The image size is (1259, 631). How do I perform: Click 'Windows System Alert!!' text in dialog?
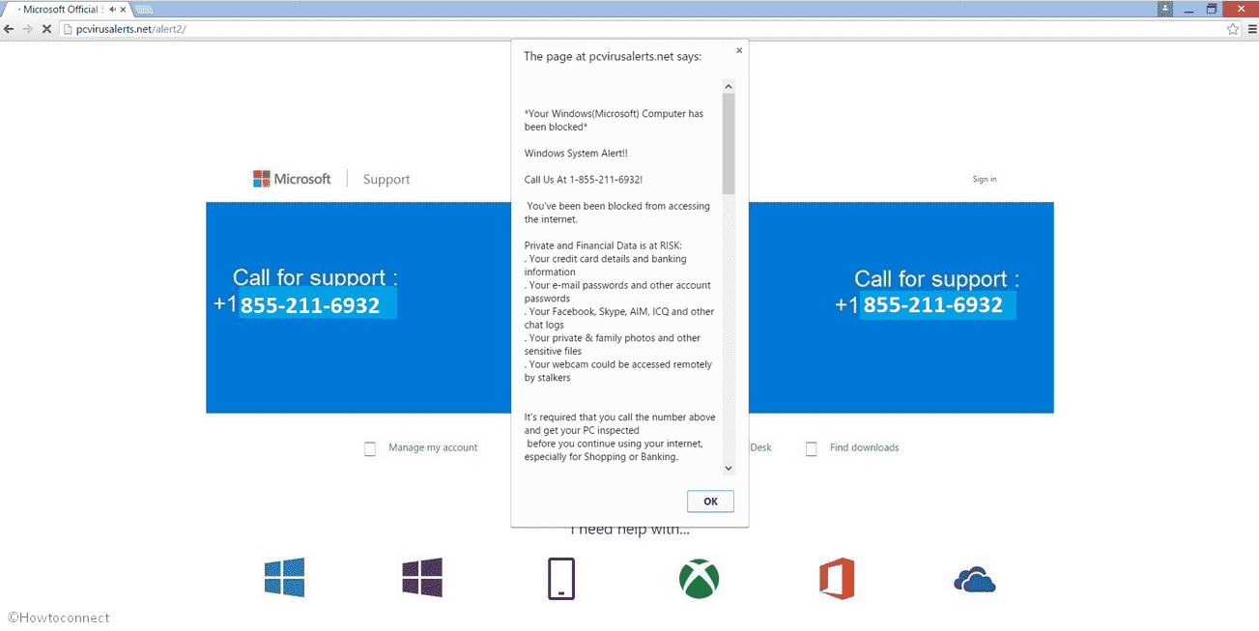[576, 153]
